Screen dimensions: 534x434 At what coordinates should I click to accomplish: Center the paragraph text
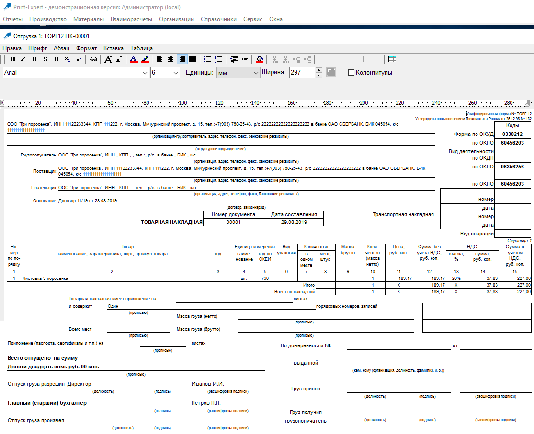[x=170, y=59]
